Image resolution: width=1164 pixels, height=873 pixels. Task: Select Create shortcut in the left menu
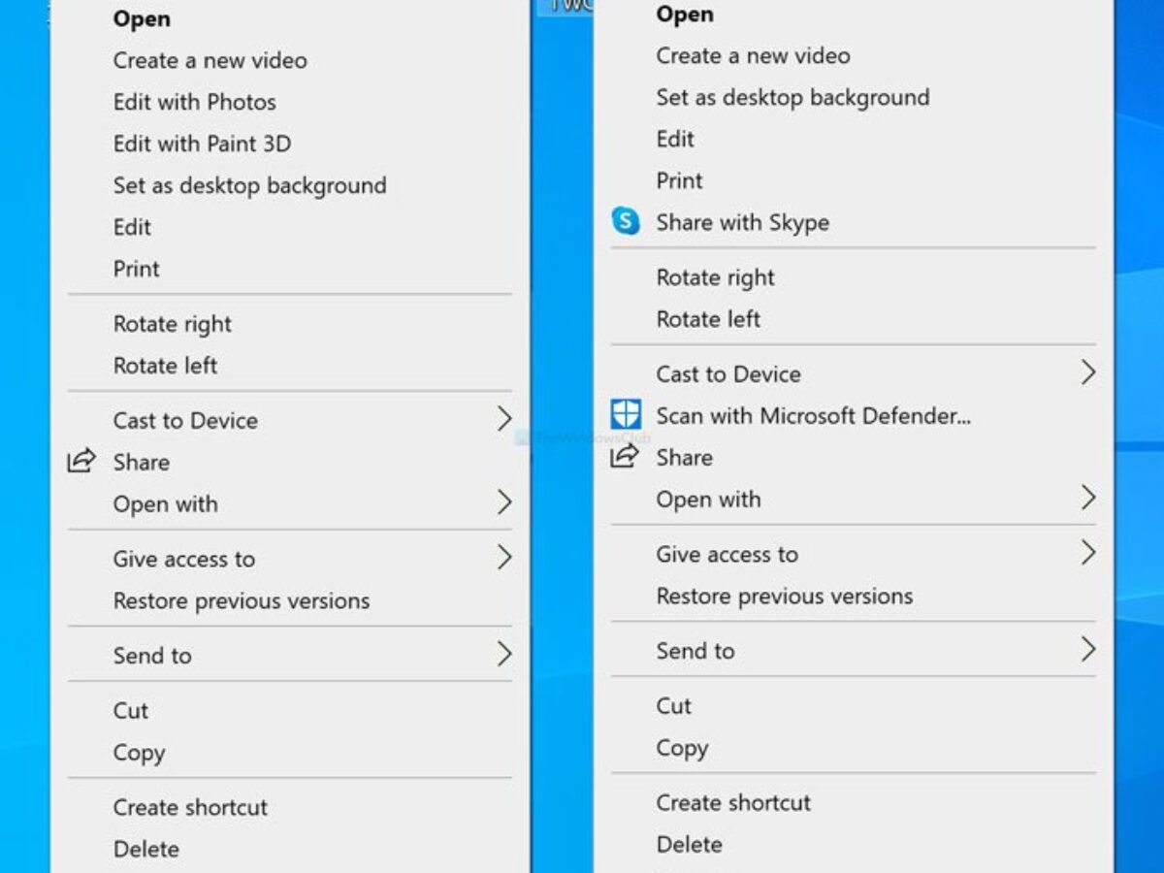coord(190,807)
